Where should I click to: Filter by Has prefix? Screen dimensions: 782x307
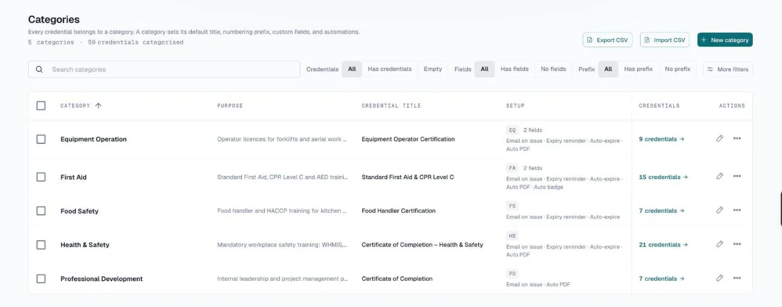tap(638, 69)
